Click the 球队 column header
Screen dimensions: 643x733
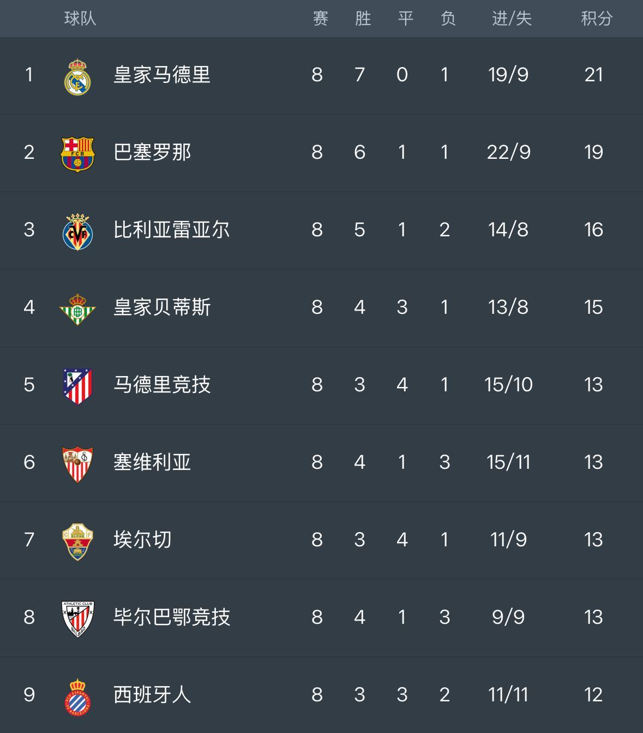80,19
